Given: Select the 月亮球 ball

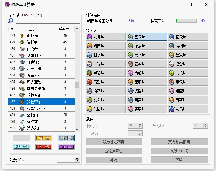Looking at the screenshot, I should point(147,100).
